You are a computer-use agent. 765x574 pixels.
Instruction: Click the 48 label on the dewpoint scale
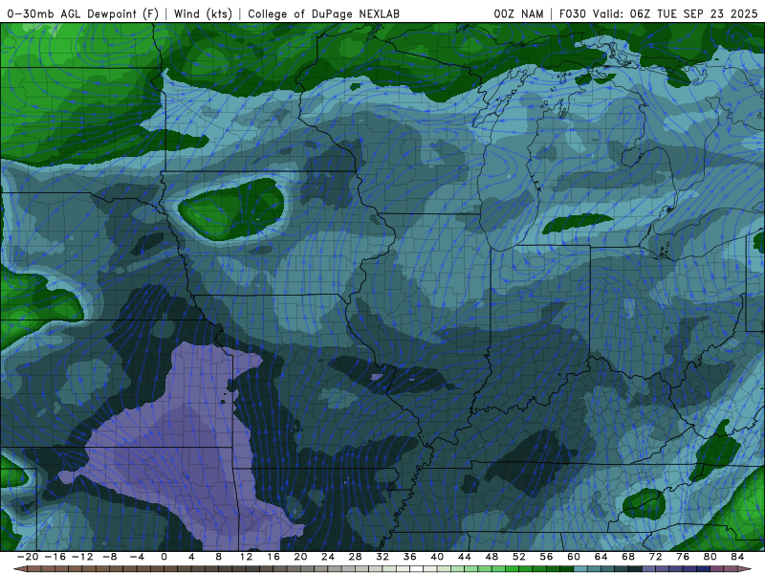click(492, 557)
